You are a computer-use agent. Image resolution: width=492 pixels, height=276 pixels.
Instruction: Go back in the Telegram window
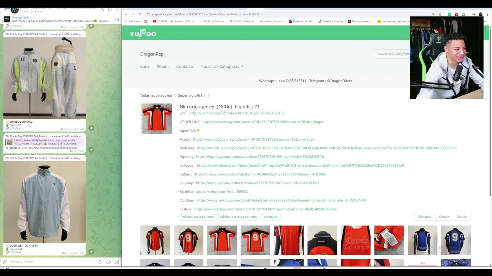pyautogui.click(x=5, y=10)
